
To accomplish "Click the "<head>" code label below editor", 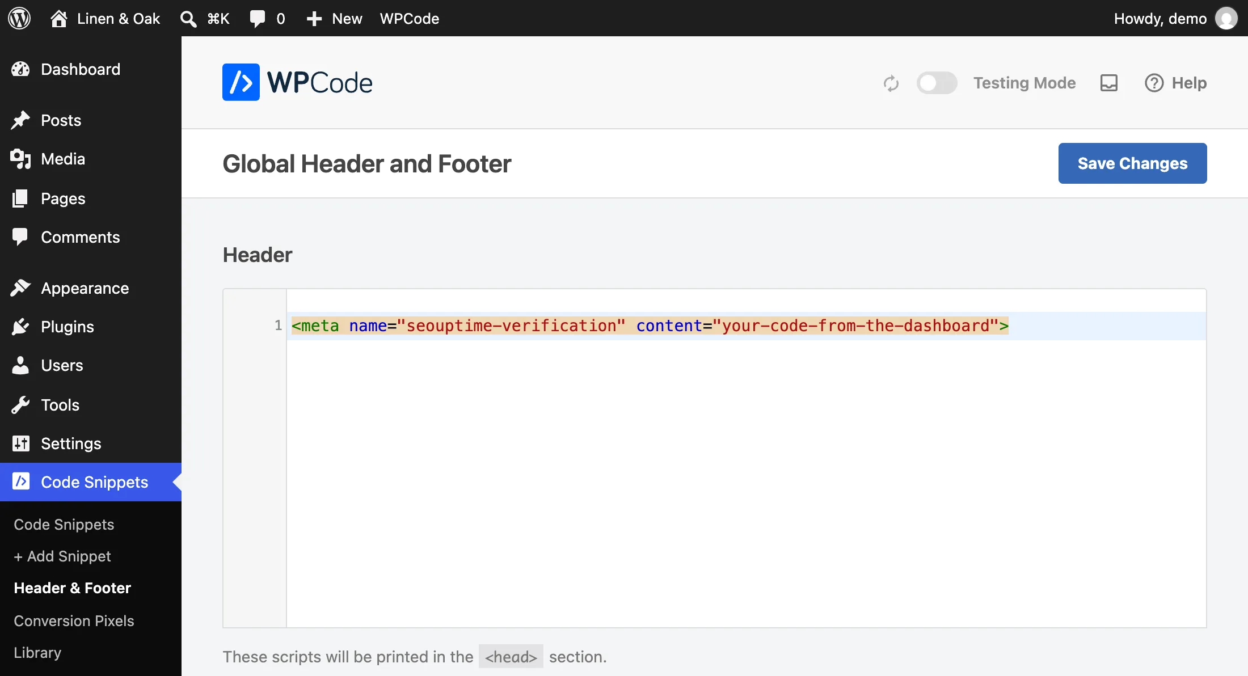I will 511,657.
